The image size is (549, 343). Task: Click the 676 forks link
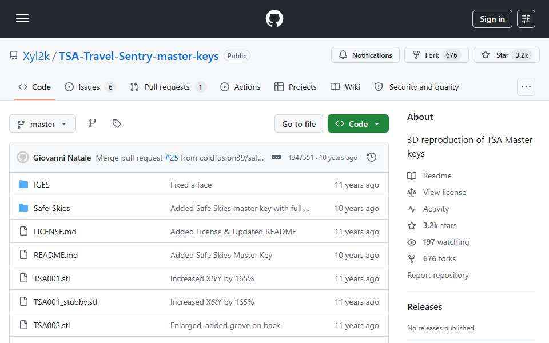click(x=439, y=258)
